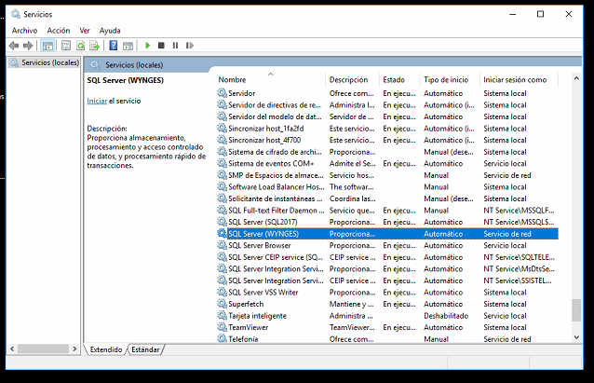Click the Export list toolbar icon
Screen dimensions: 594x383
coord(95,45)
